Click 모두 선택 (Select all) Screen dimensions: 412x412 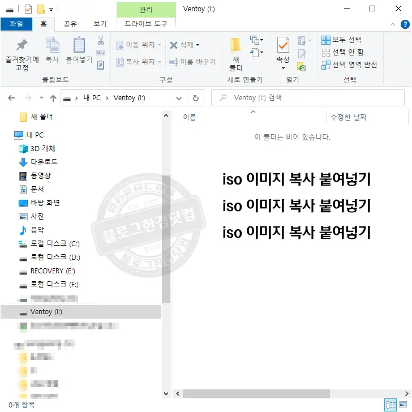[341, 40]
